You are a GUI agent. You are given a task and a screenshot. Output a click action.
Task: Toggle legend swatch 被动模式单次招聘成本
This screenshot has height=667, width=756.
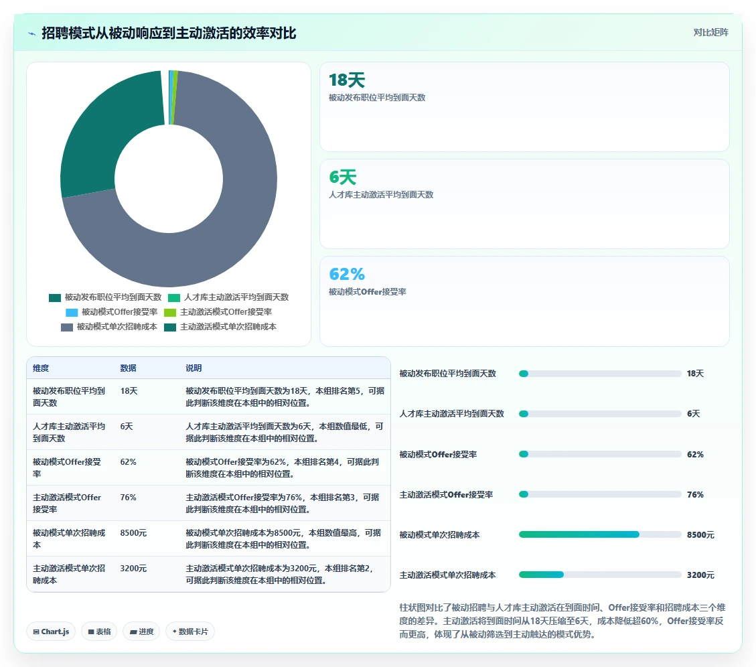(x=67, y=327)
